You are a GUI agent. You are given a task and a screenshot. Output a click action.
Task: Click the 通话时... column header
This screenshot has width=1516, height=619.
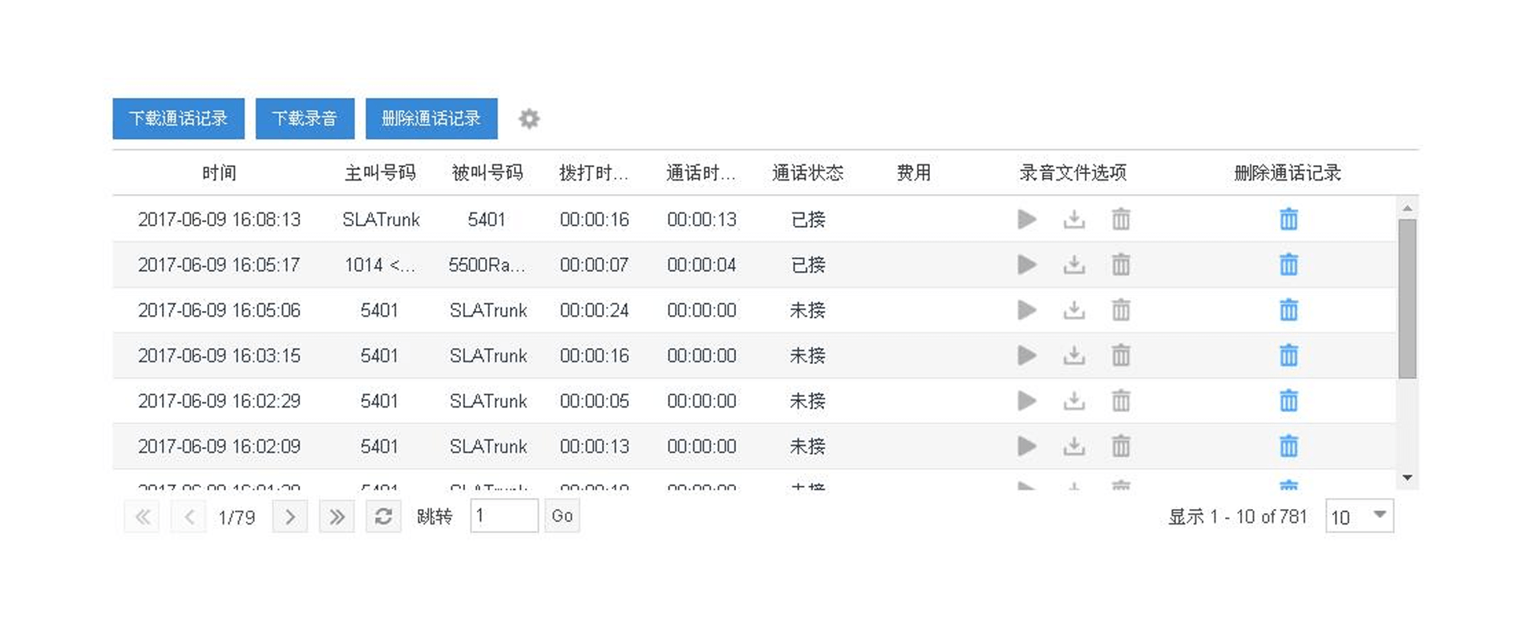pyautogui.click(x=701, y=173)
